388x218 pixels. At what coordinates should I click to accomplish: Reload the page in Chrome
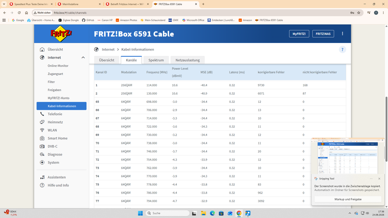[x=19, y=12]
